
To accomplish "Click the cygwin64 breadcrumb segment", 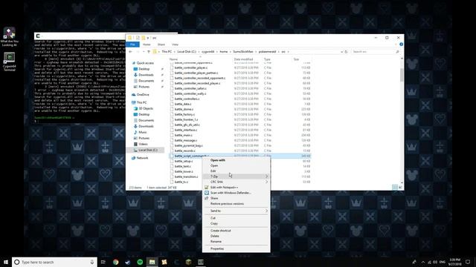I will 208,52.
